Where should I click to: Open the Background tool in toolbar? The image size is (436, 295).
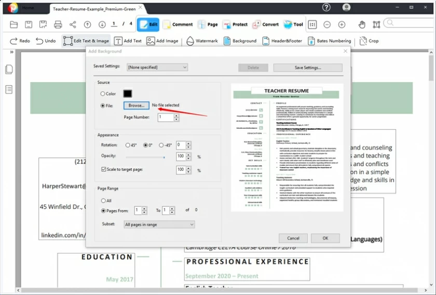pos(240,41)
